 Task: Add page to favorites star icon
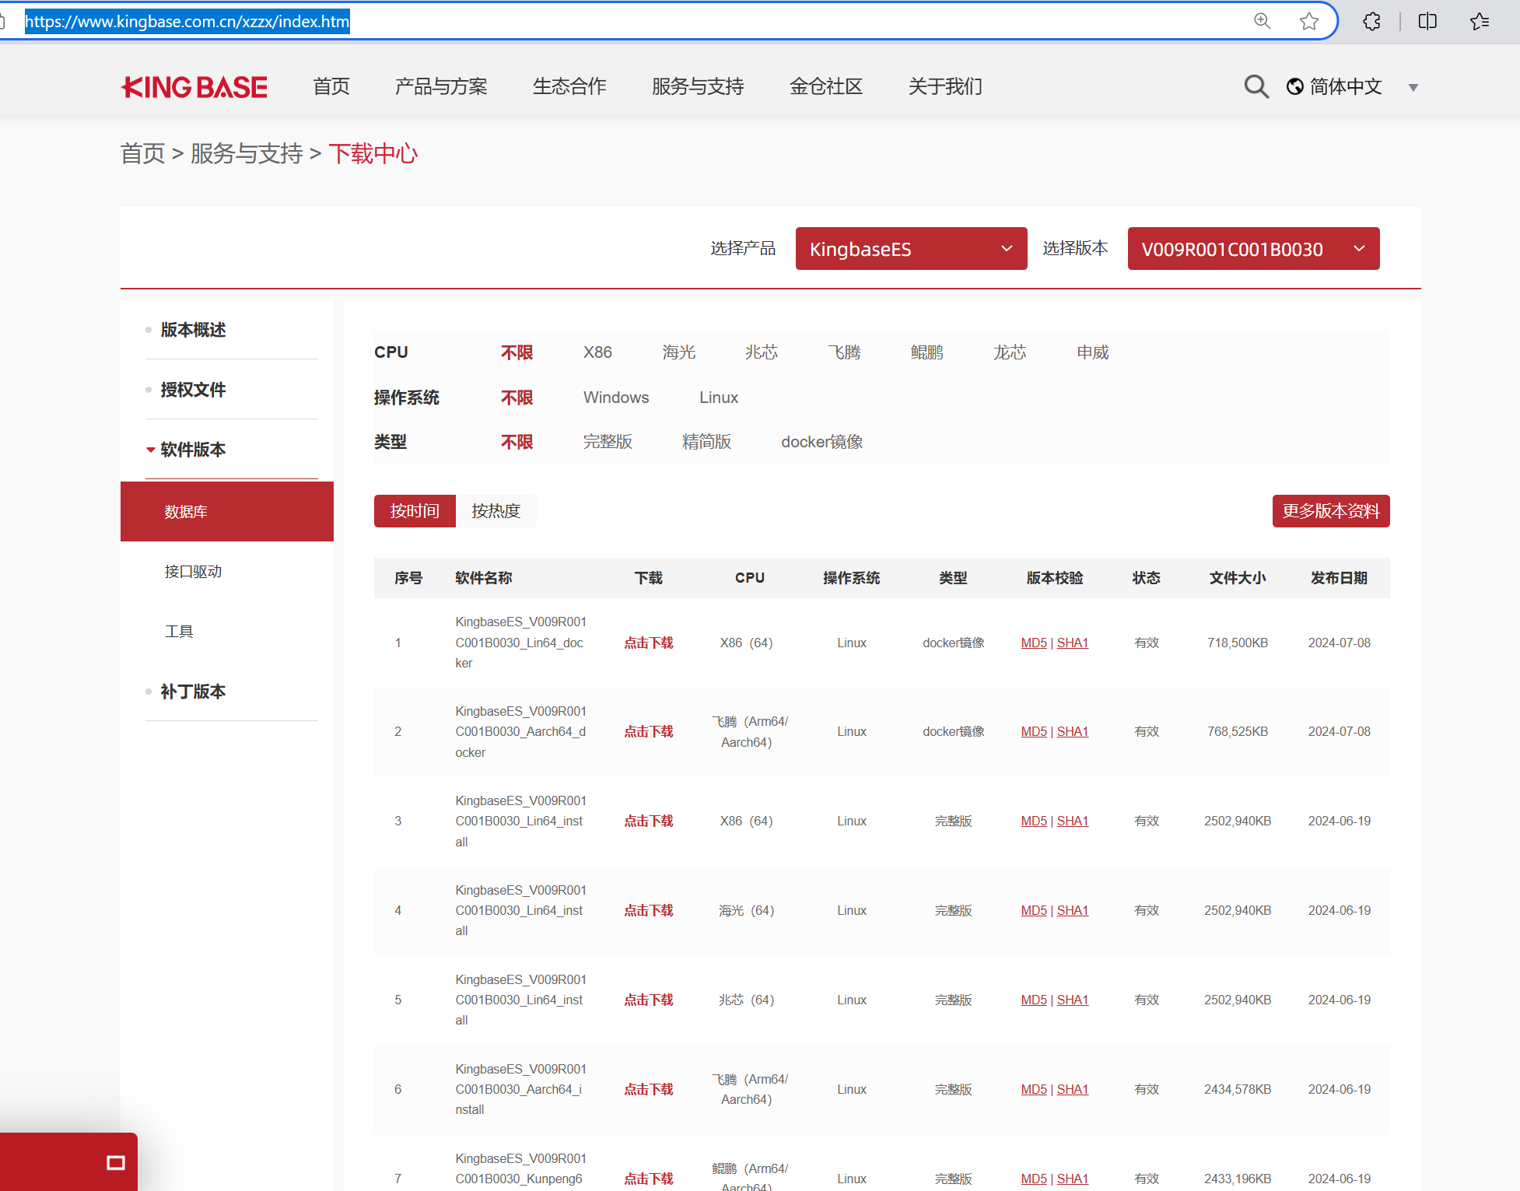click(1308, 22)
